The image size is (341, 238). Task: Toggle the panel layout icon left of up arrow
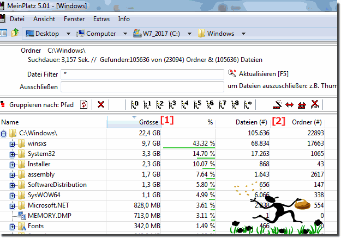[3, 33]
